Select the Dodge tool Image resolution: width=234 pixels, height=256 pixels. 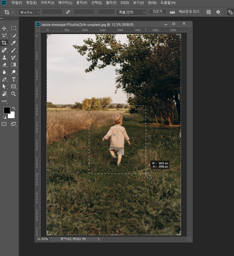coord(13,72)
